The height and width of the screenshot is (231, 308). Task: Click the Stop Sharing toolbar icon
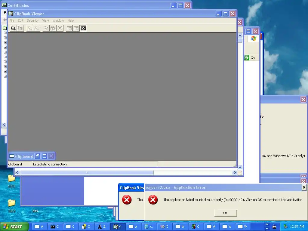click(x=37, y=28)
